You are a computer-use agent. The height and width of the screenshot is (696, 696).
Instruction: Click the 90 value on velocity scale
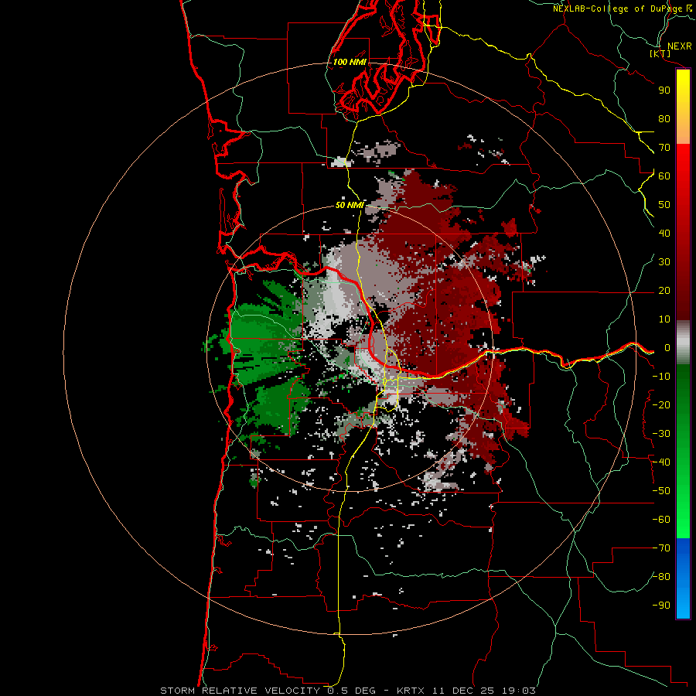(x=664, y=90)
